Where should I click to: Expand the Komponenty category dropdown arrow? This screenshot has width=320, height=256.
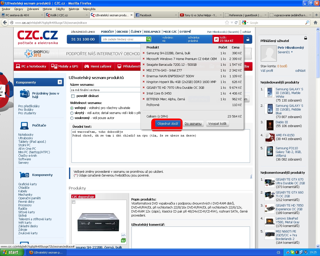pyautogui.click(x=60, y=82)
